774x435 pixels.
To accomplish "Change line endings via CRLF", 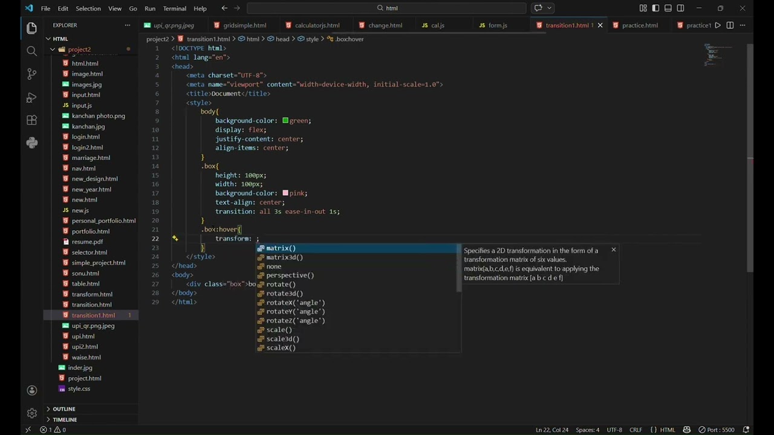I will pyautogui.click(x=636, y=430).
